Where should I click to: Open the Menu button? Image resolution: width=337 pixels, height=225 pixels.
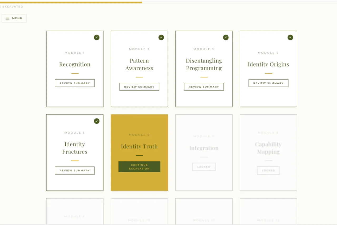click(x=14, y=18)
